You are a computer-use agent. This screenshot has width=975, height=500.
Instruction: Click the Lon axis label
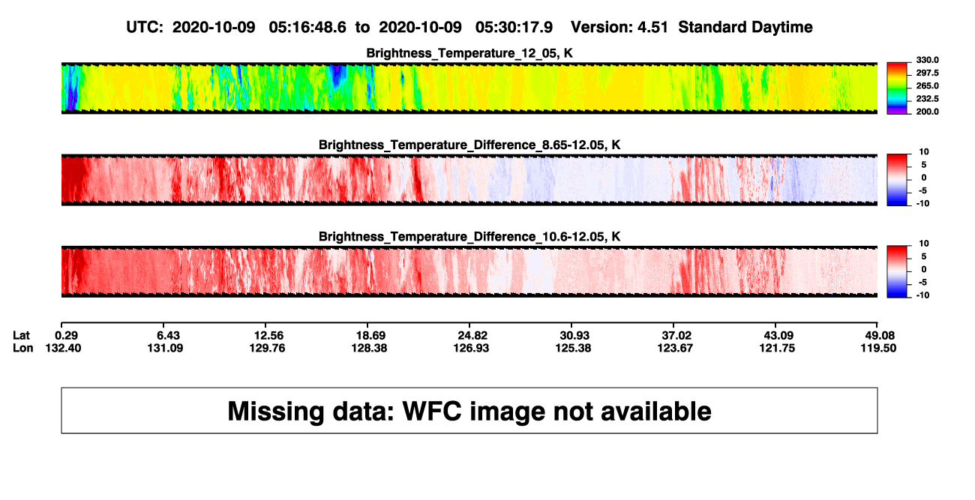click(x=23, y=348)
